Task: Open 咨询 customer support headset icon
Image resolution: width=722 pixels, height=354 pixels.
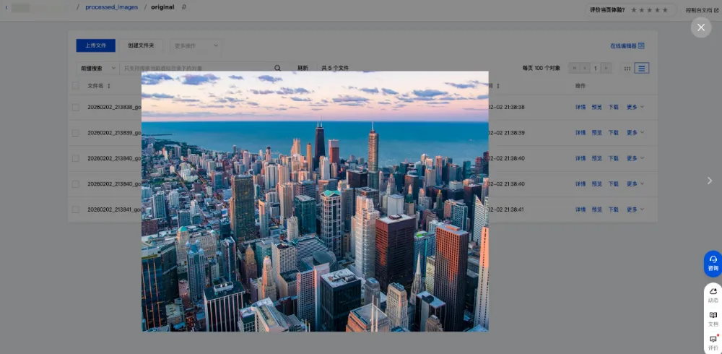Action: (x=713, y=263)
